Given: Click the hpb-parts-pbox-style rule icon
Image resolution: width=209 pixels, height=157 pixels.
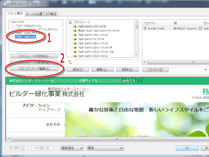Looking at the screenshot, I should coord(75,43).
